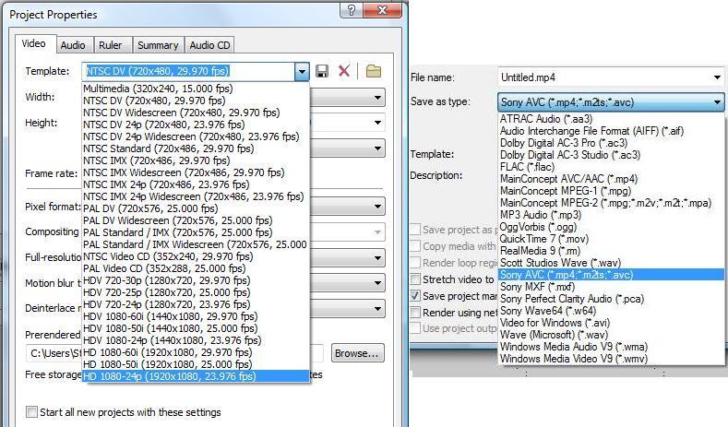
Task: Choose Windows Media Audio V9 (*.wma)
Action: 611,347
